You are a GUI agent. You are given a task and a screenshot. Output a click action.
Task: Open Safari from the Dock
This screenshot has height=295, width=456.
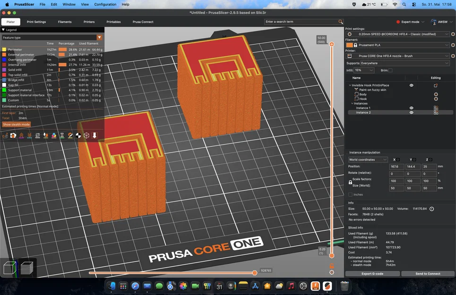(x=135, y=287)
